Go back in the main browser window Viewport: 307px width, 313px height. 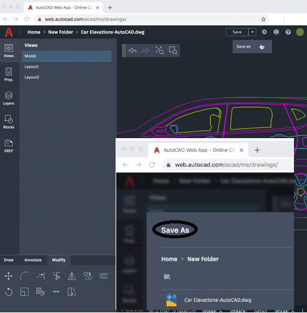click(x=6, y=19)
